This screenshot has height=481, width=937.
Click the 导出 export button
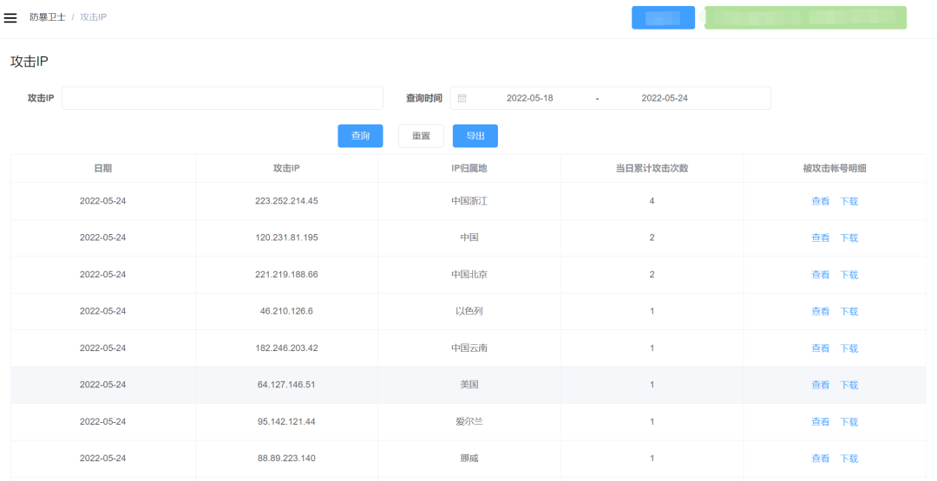click(x=475, y=136)
